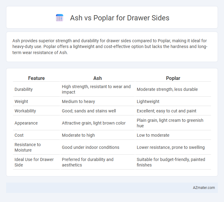224x202 pixels.
Task: Click 'Excellent; easy to cut and paint' cell
Action: click(166, 111)
